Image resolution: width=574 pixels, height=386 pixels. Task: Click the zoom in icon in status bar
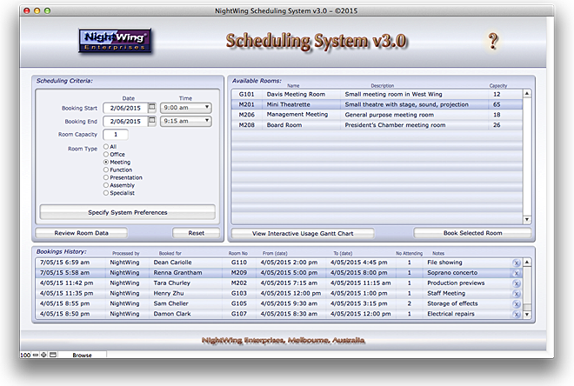(44, 355)
